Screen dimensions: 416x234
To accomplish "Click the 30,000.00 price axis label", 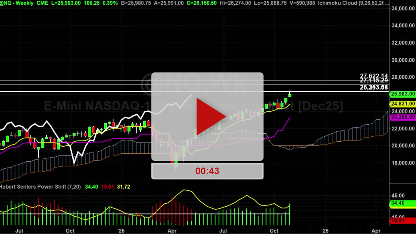I will [403, 60].
